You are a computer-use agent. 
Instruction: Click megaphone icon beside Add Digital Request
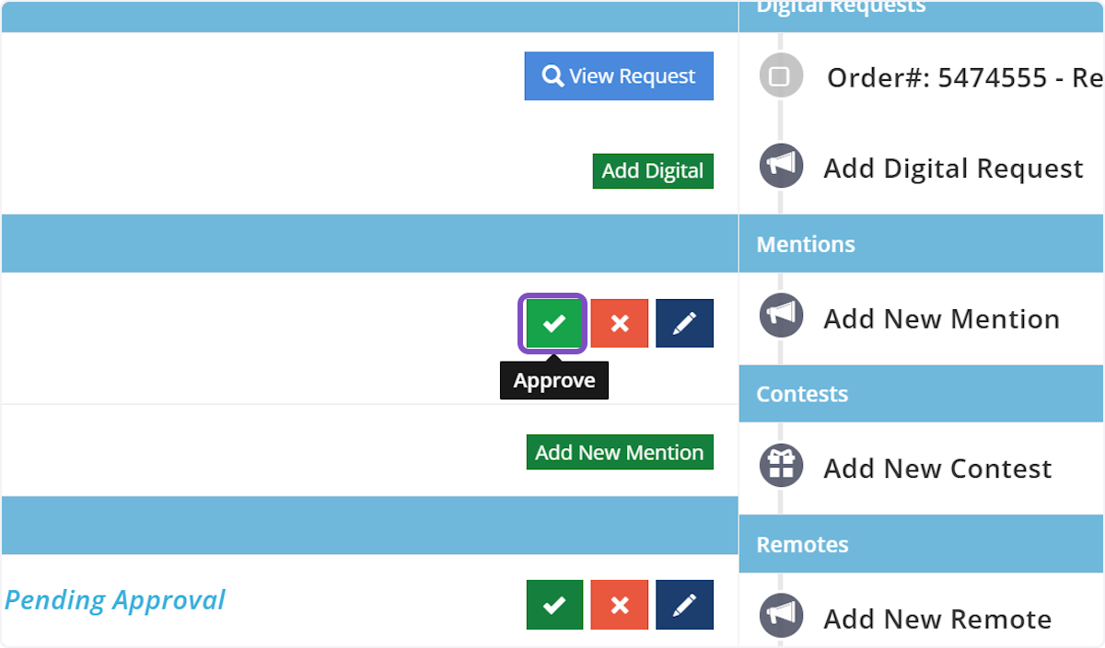coord(781,167)
